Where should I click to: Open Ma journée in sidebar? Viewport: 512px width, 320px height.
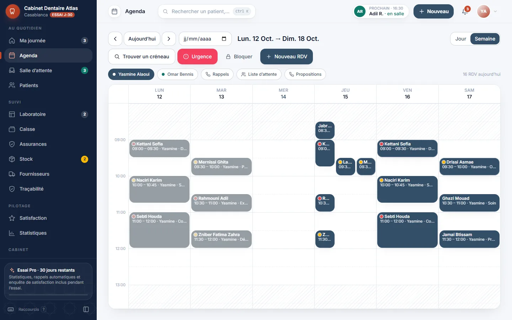(x=48, y=41)
